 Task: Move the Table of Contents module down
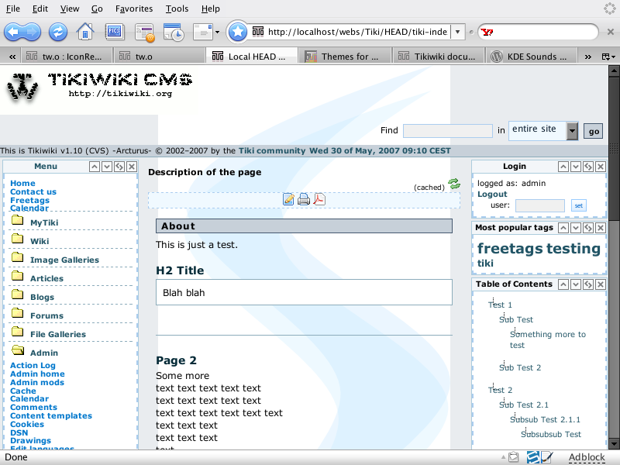coord(576,284)
